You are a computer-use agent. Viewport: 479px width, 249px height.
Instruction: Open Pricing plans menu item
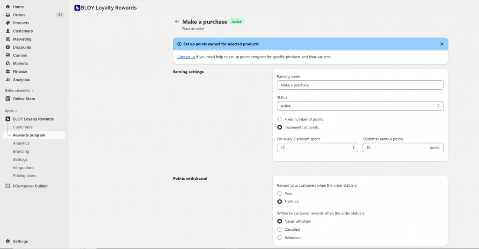coord(24,176)
